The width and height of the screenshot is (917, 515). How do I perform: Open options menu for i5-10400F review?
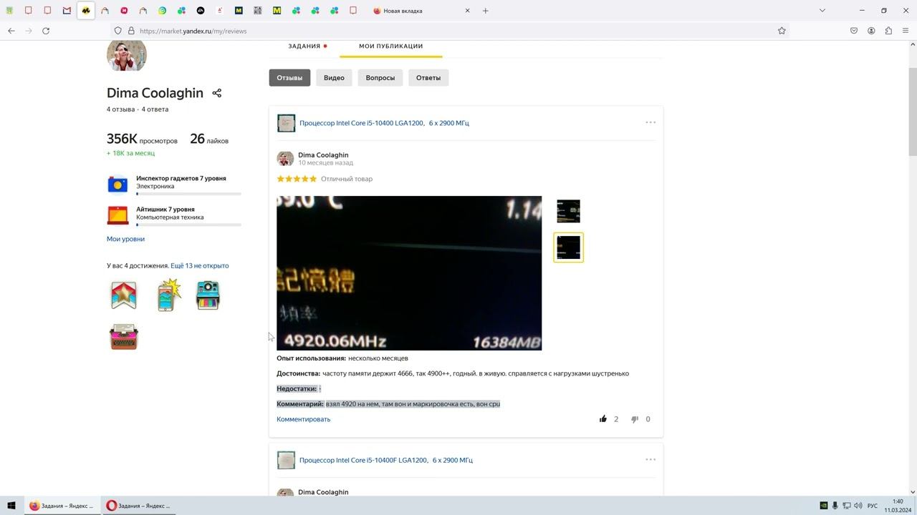[x=650, y=459]
